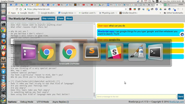Open the Gantter.com bookmark

pos(88,13)
